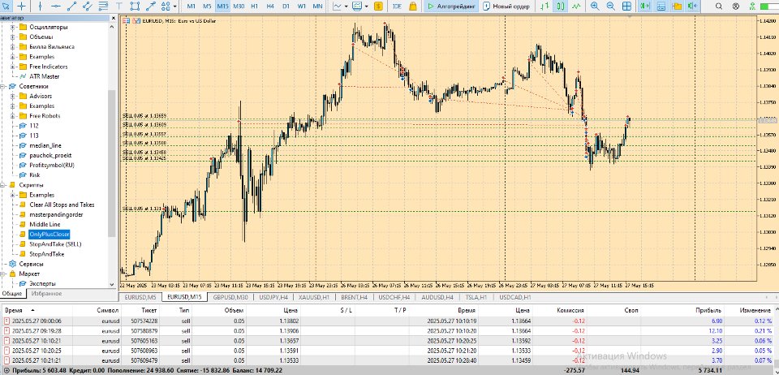Select the trendline drawing tool
779x375 pixels.
(72, 6)
